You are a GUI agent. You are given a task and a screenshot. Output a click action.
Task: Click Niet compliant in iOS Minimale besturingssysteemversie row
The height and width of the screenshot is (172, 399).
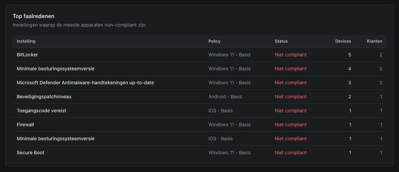point(291,139)
